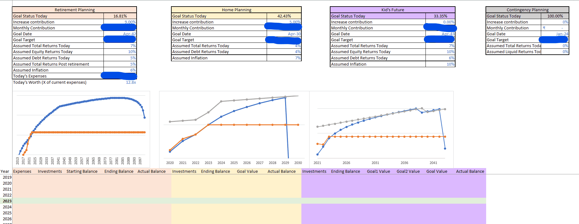Select the Starting Balance column header

[82, 171]
